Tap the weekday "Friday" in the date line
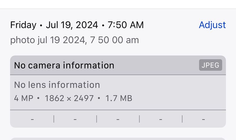236x140 pixels. [23, 25]
